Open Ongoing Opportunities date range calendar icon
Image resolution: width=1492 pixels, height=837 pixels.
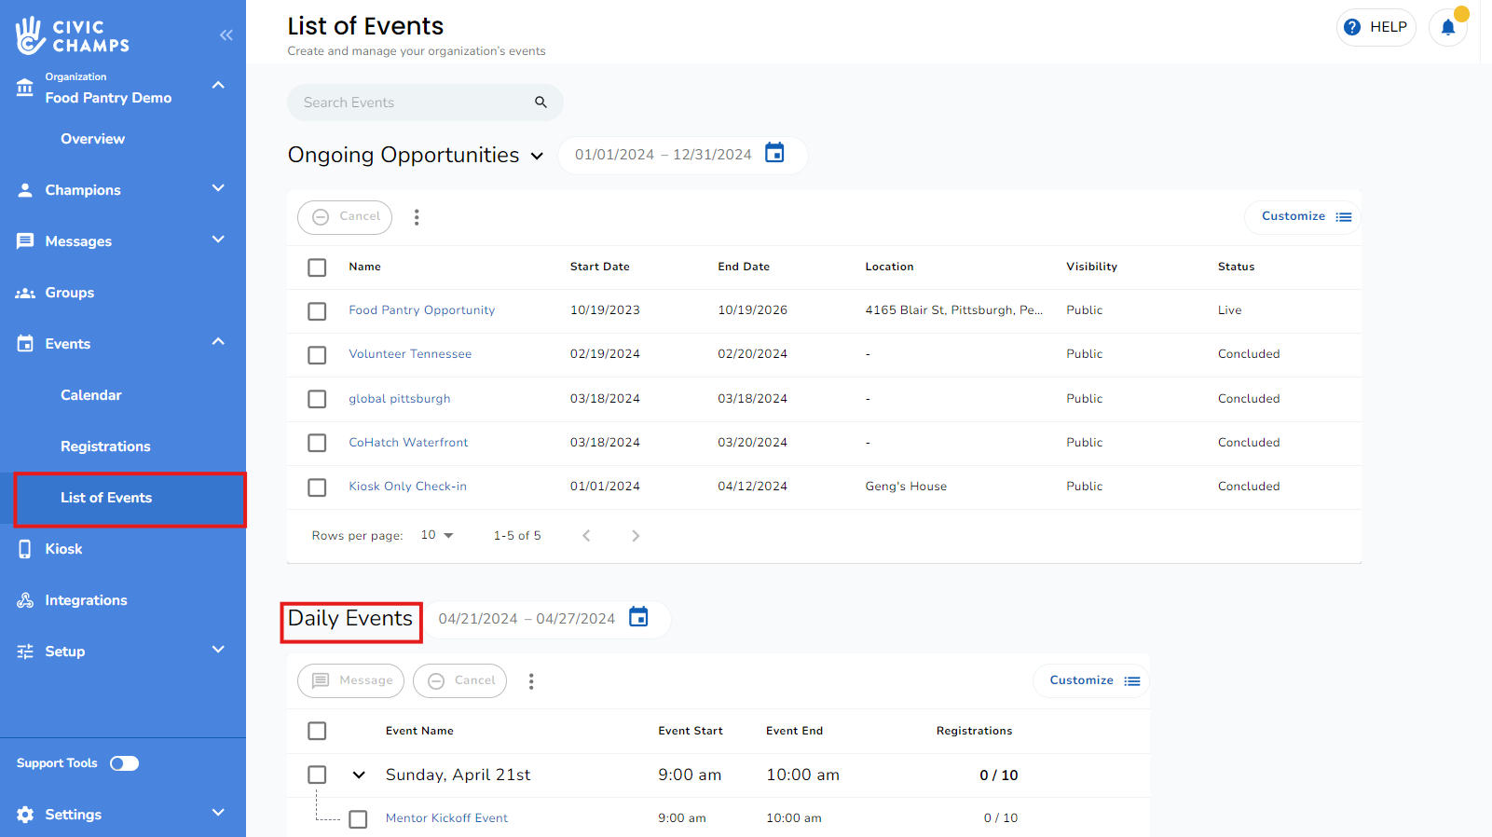click(x=774, y=153)
